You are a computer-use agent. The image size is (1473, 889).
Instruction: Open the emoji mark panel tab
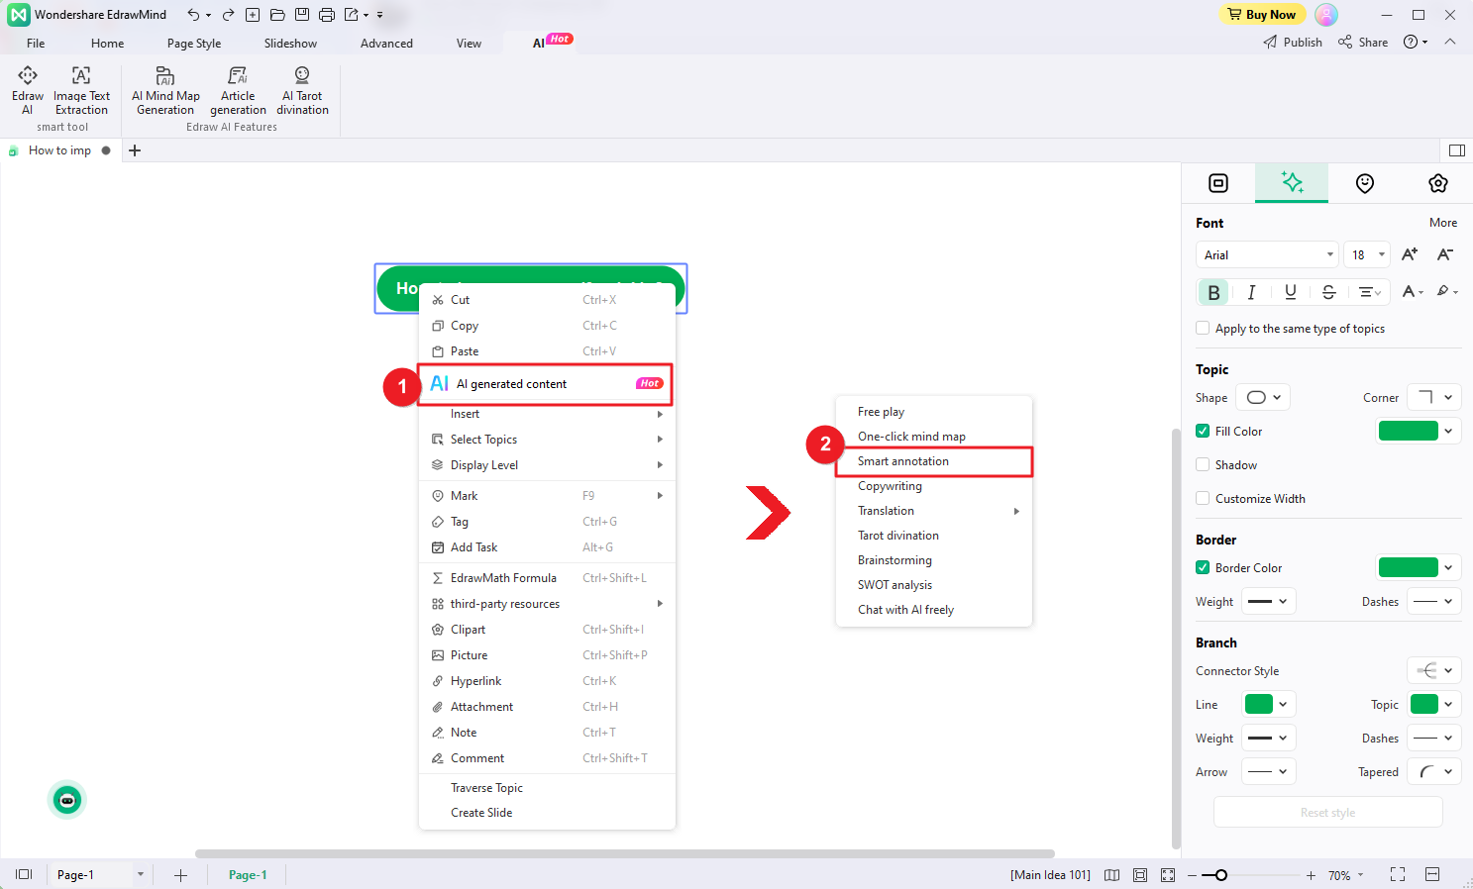click(x=1365, y=183)
